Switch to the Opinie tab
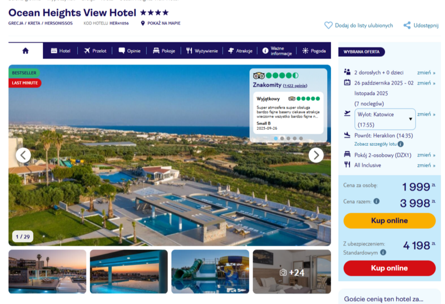 coord(130,51)
